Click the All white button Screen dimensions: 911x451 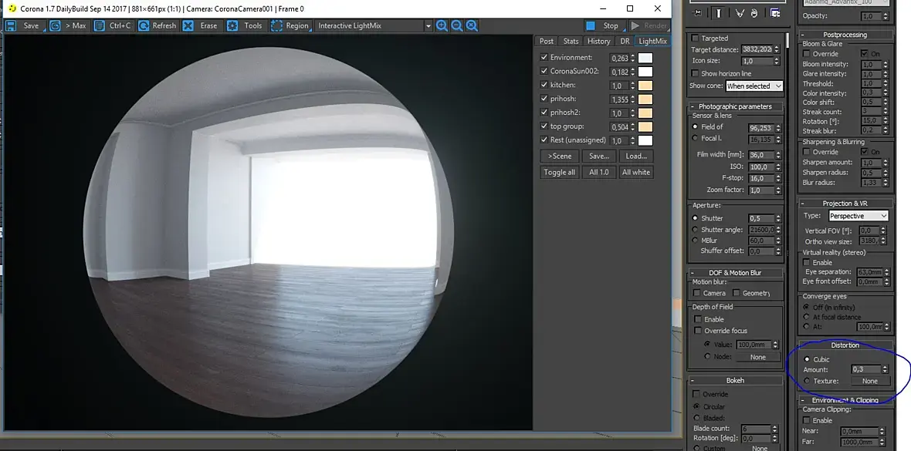pyautogui.click(x=635, y=172)
